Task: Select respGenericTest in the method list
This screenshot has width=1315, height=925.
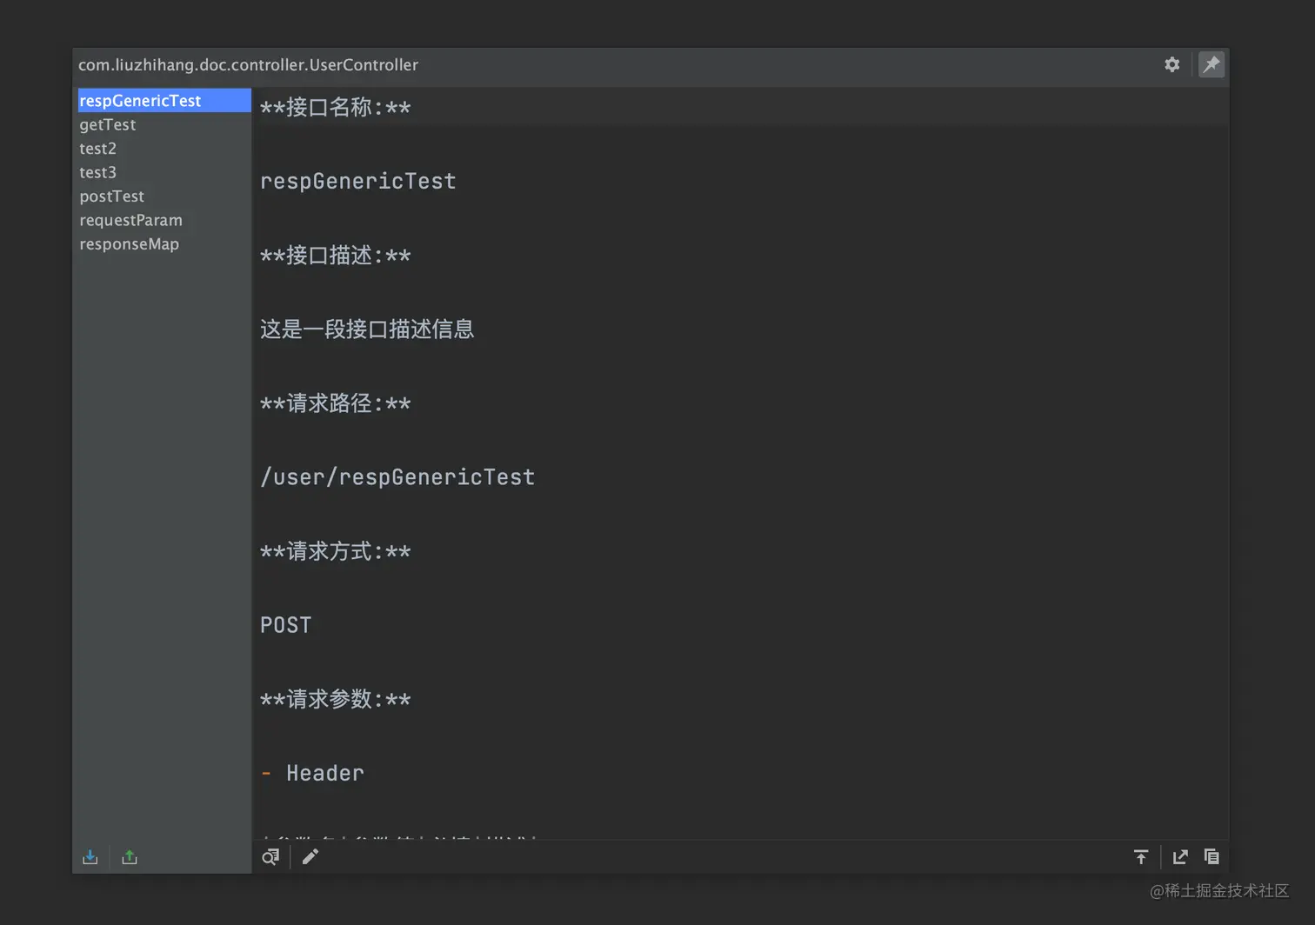Action: (x=164, y=101)
